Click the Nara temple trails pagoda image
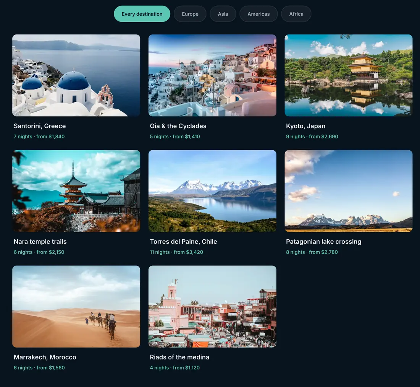This screenshot has width=420, height=387. pyautogui.click(x=76, y=191)
